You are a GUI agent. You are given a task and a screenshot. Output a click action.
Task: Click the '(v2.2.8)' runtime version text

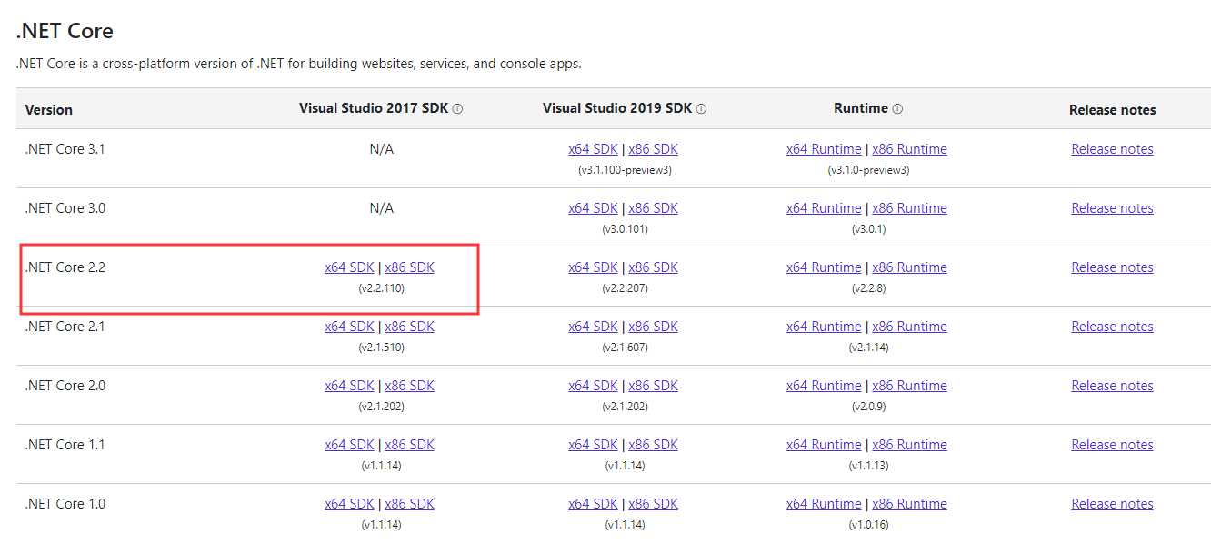click(867, 288)
